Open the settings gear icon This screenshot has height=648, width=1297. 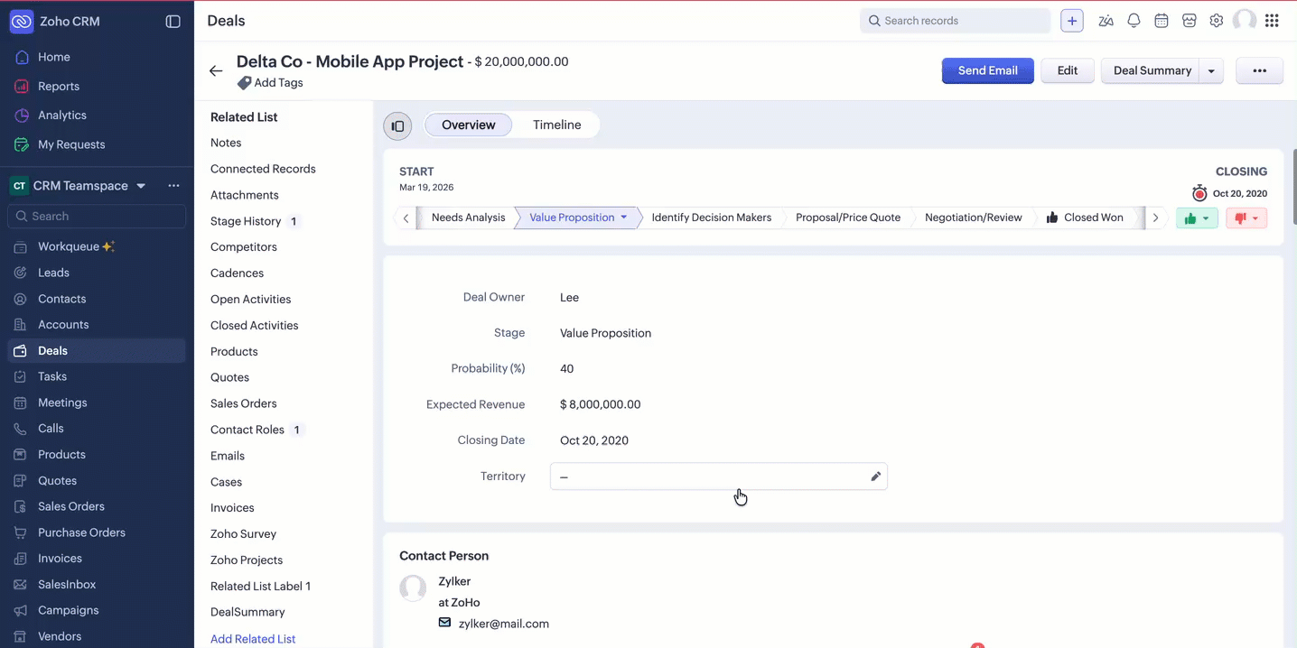(1217, 21)
